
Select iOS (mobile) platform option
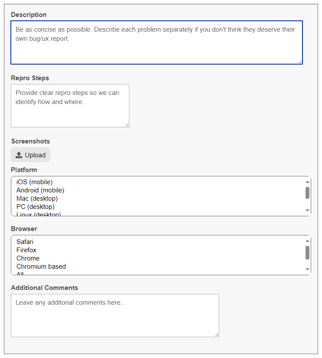35,182
